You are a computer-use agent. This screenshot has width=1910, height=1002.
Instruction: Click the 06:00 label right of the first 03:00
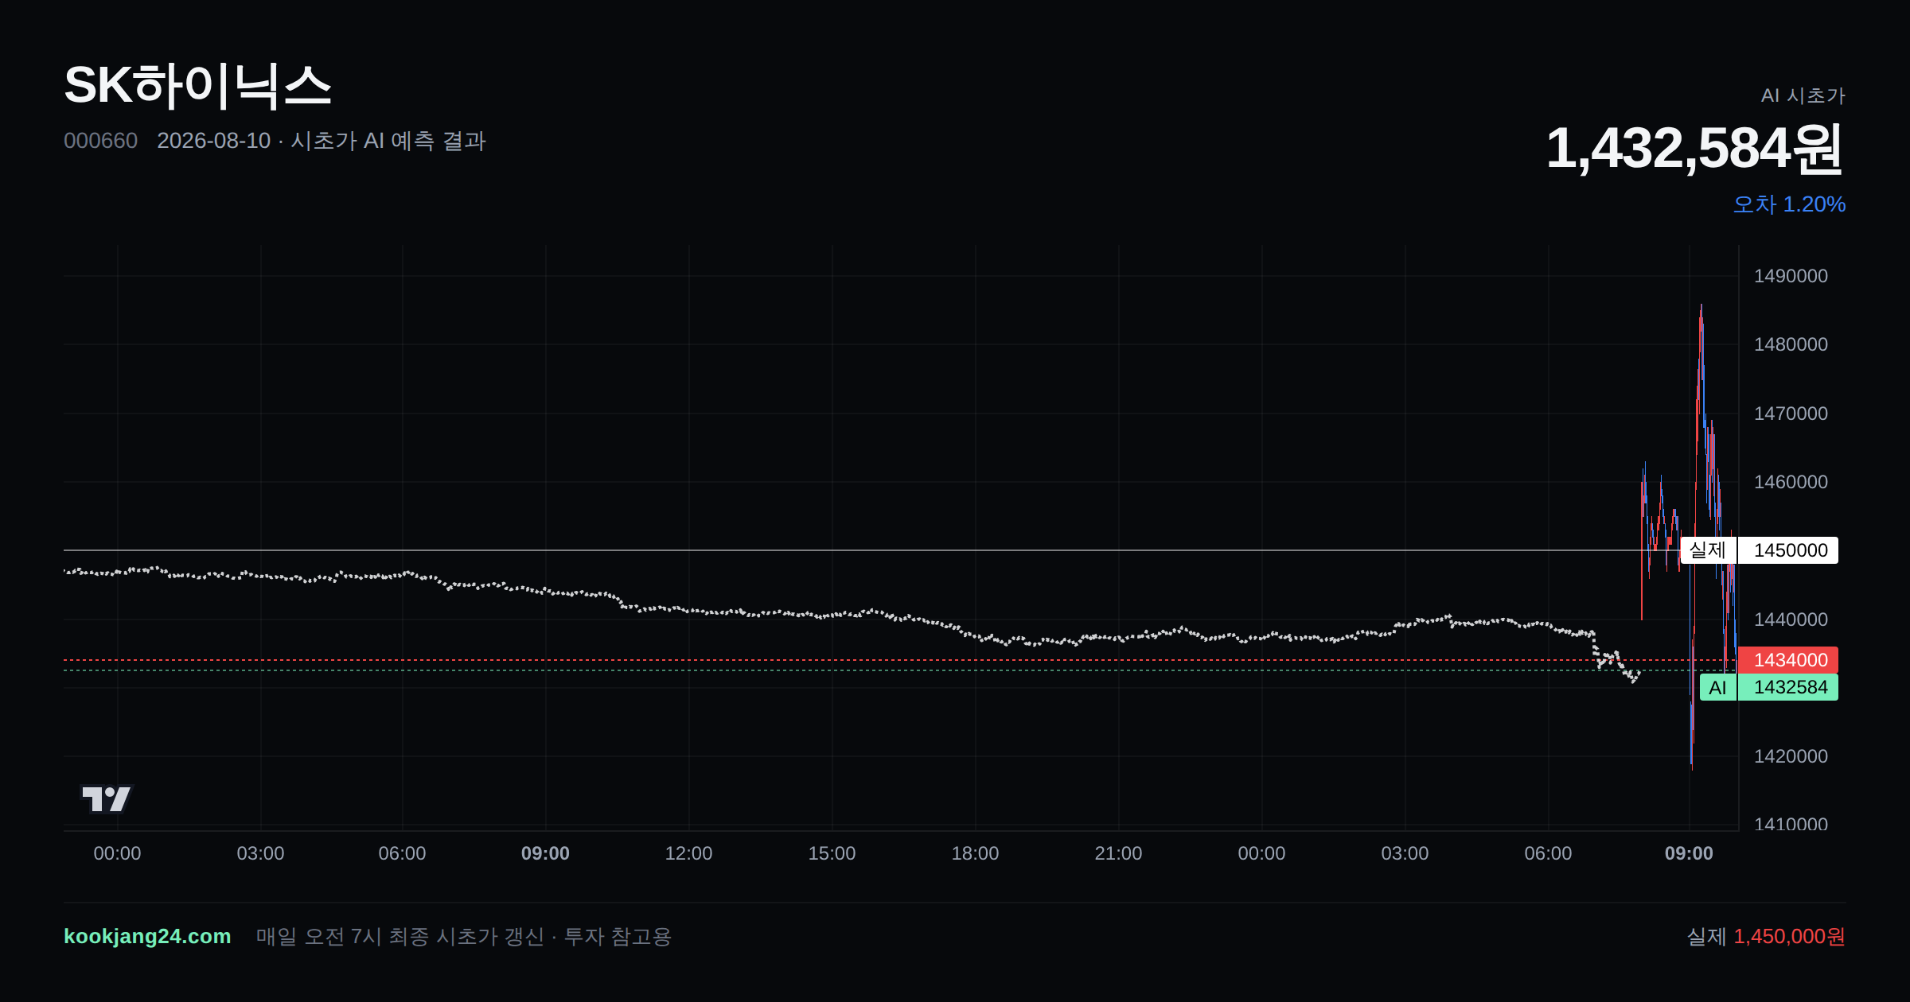pos(402,853)
